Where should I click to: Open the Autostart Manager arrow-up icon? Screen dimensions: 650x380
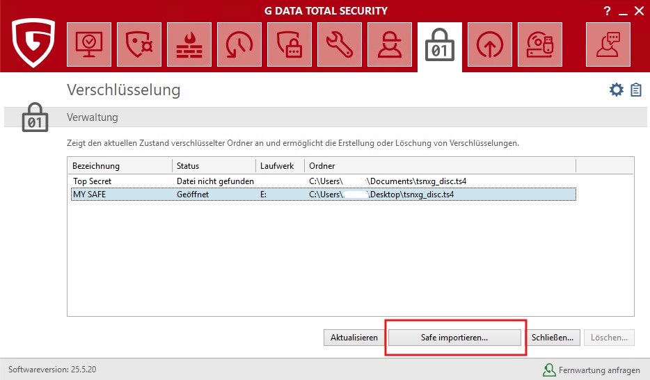pos(490,44)
